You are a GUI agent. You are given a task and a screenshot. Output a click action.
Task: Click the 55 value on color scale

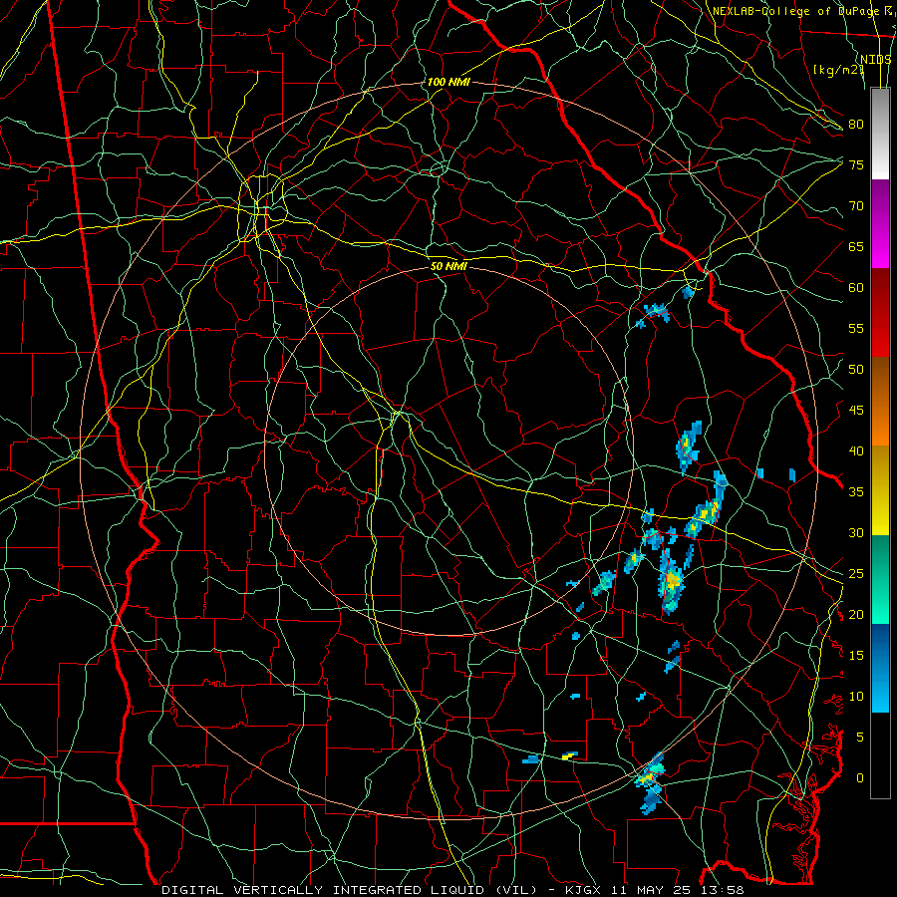coord(856,328)
